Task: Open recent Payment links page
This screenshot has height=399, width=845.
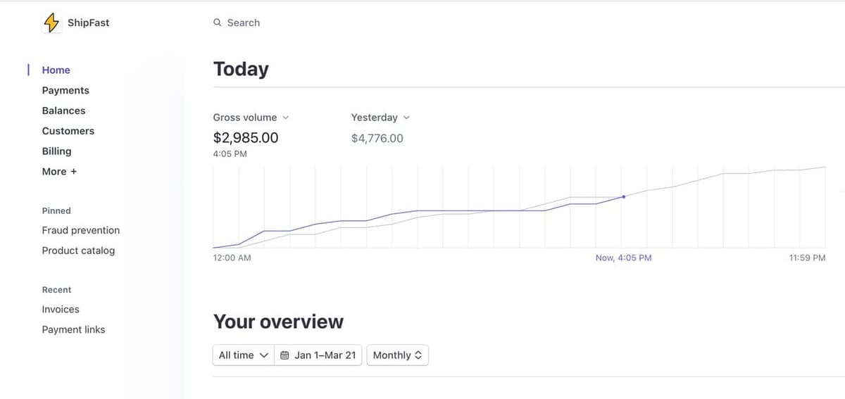Action: point(73,330)
